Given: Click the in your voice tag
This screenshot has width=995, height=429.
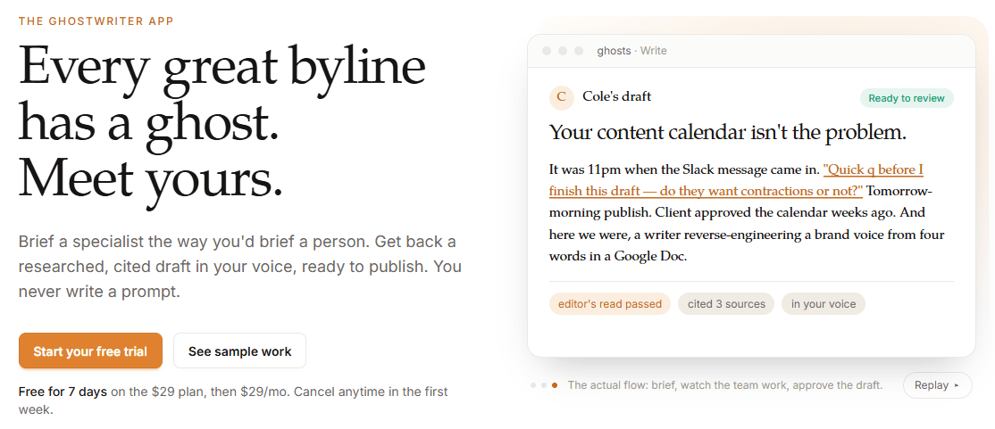Looking at the screenshot, I should click(x=823, y=303).
